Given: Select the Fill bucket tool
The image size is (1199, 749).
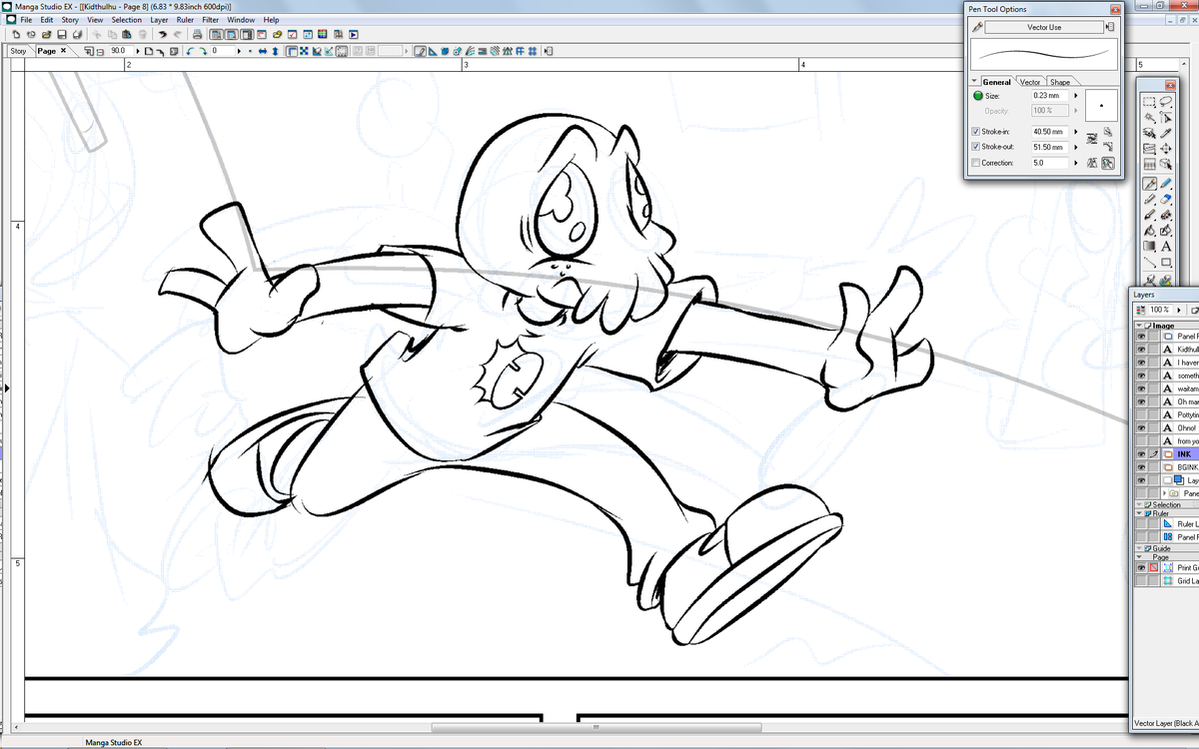Looking at the screenshot, I should tap(1150, 231).
